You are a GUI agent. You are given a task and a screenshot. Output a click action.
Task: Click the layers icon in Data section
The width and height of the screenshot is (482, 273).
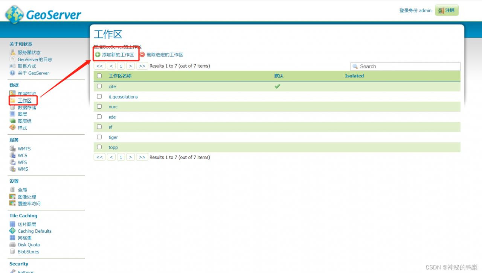(x=12, y=114)
